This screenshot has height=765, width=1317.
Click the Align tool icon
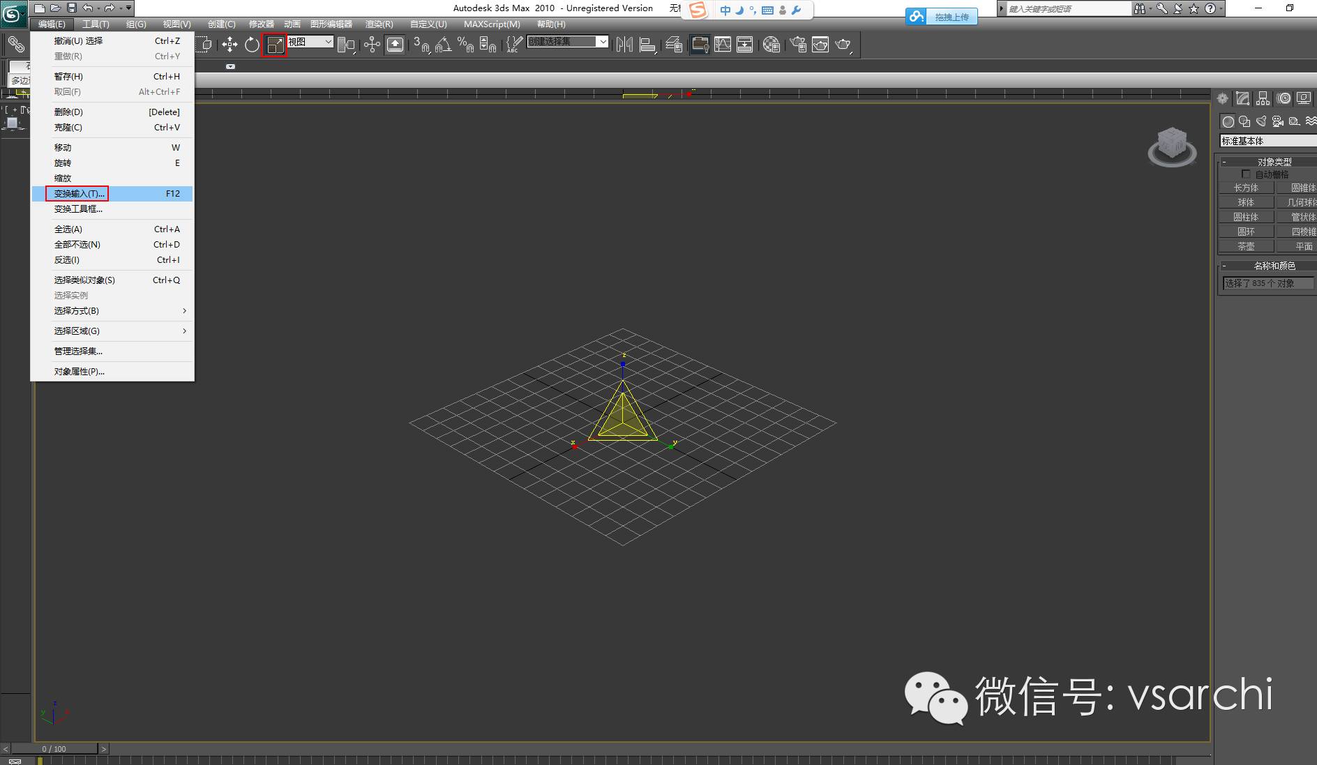[648, 45]
